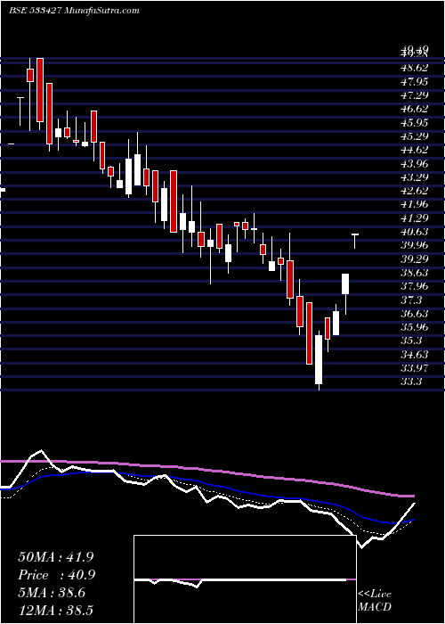Select the 43.96 price axis label
445x624 pixels.
[x=415, y=163]
